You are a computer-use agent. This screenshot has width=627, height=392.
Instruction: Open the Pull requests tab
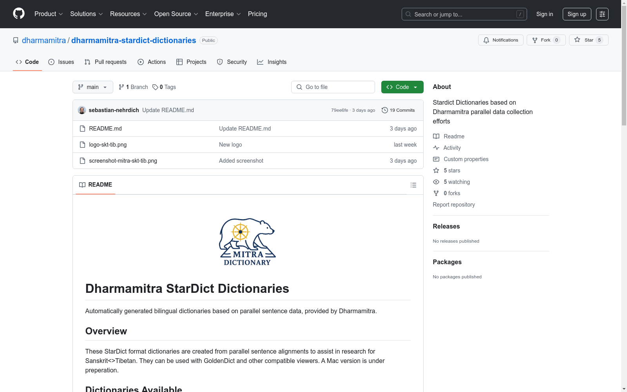point(105,62)
